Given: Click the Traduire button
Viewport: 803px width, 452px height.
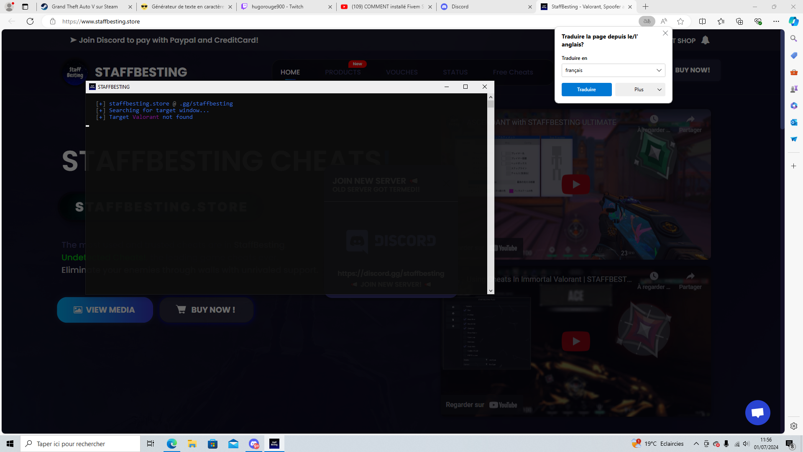Looking at the screenshot, I should pos(586,90).
